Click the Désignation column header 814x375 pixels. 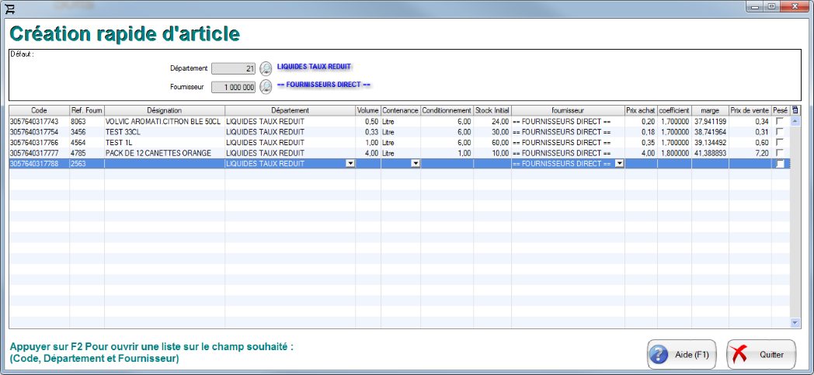[164, 110]
